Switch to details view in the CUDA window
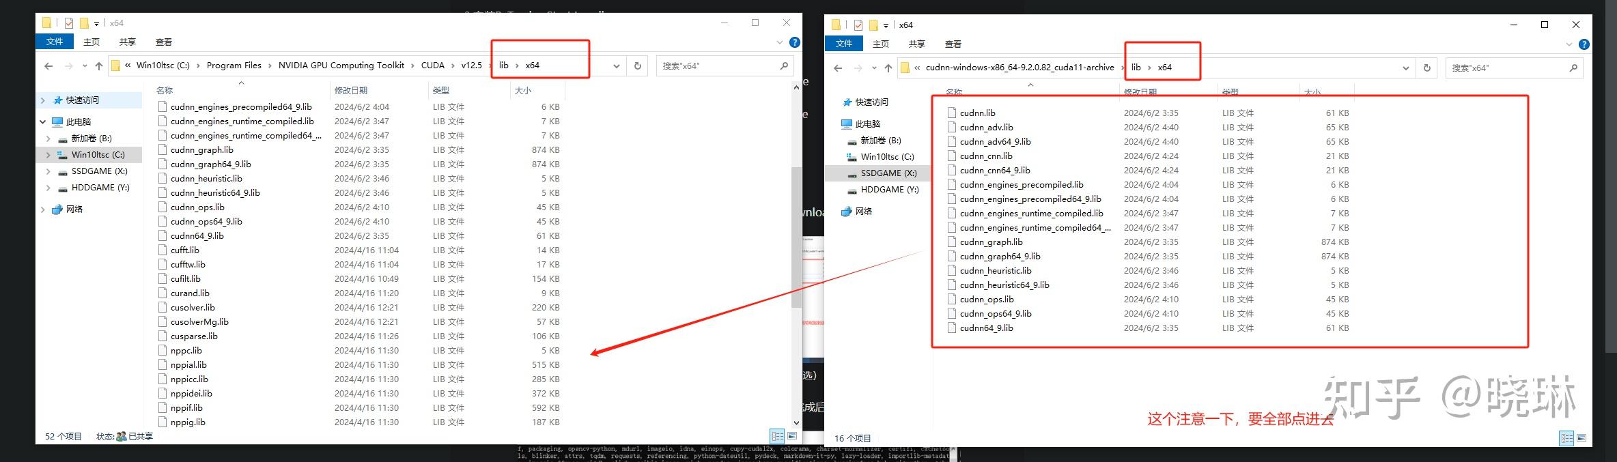1617x462 pixels. [x=777, y=436]
